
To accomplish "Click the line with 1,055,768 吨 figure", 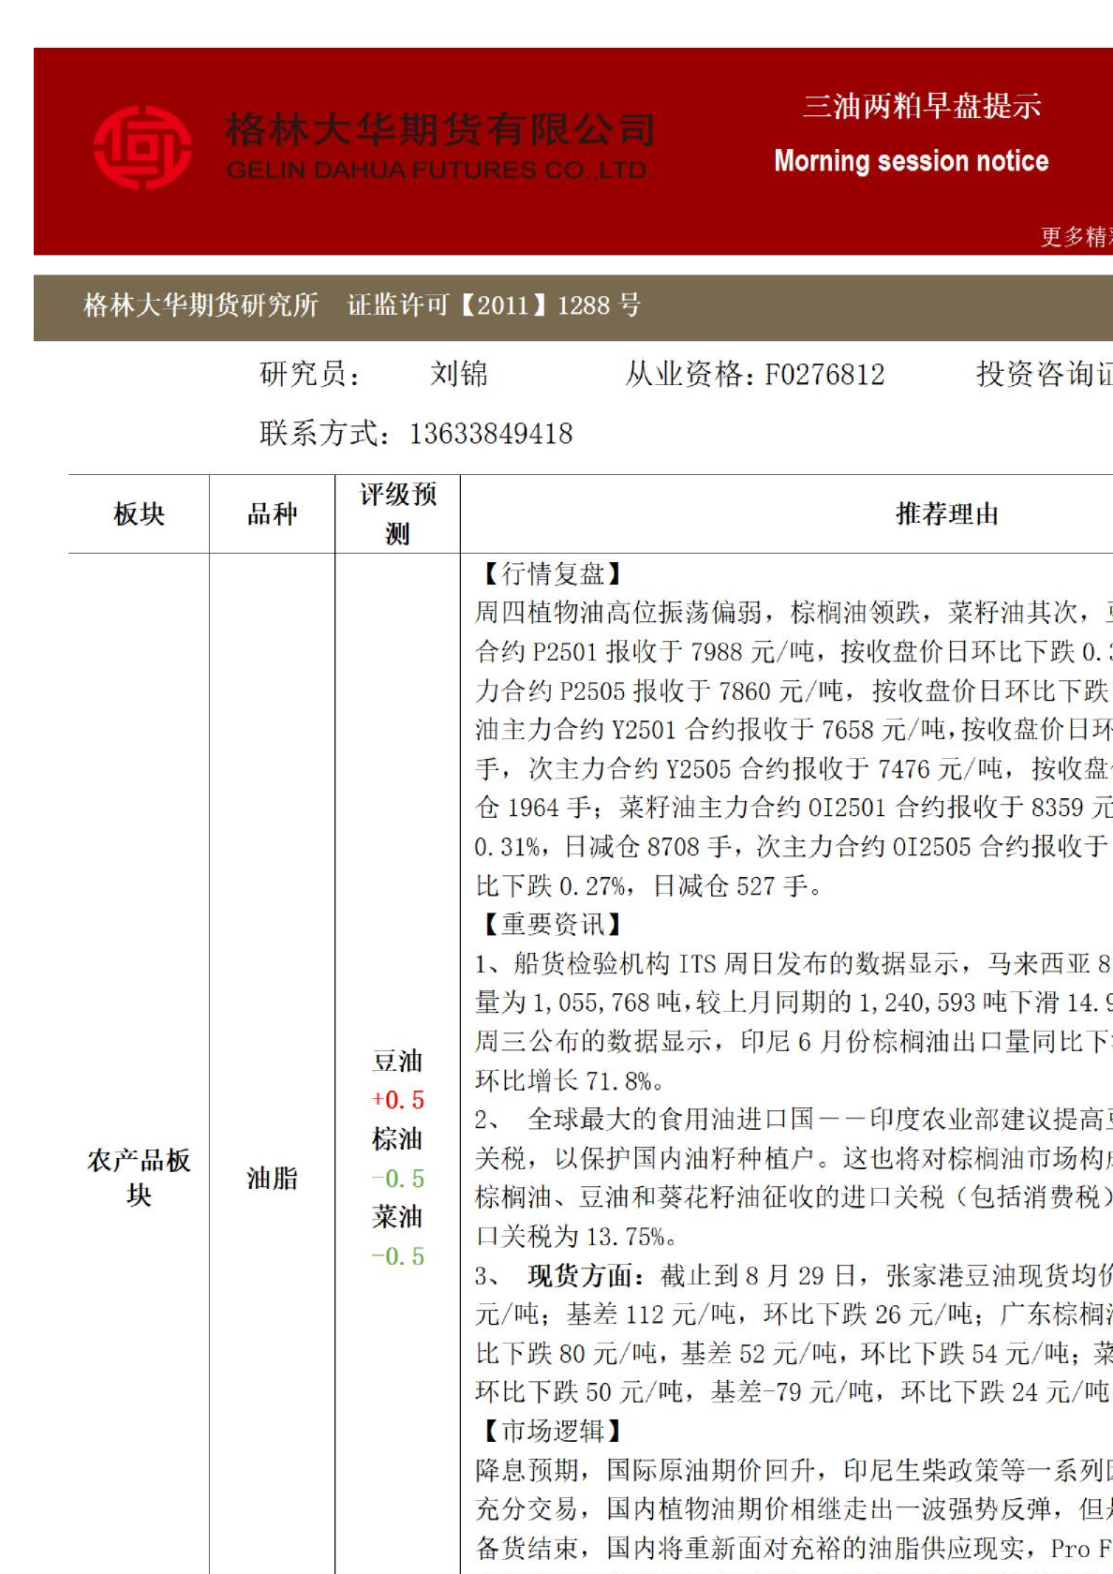I will pos(794,1003).
